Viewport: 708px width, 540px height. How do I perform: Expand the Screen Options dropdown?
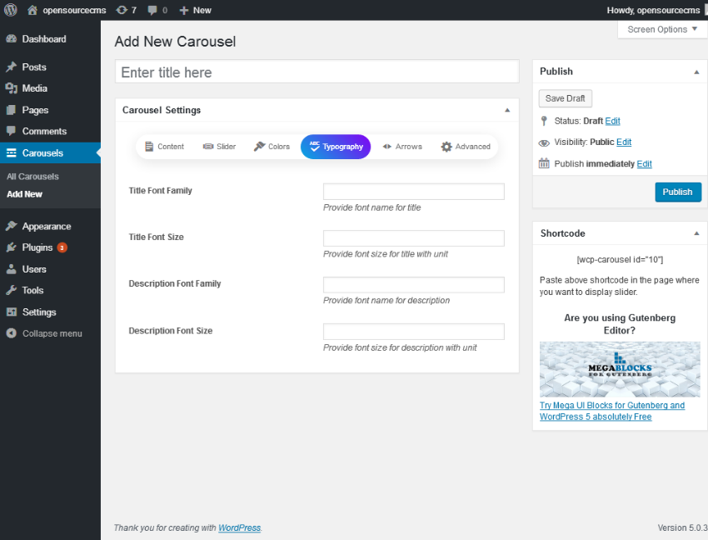(662, 29)
